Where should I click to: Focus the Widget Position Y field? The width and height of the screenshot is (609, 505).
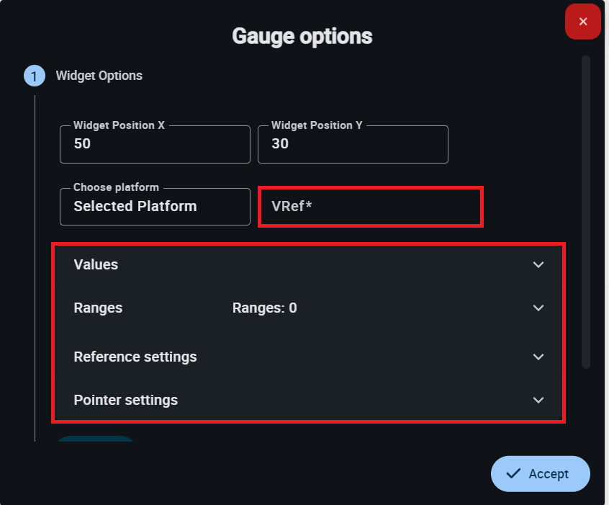353,144
